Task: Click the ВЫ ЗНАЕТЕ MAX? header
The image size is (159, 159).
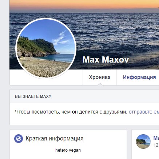Action: (x=33, y=96)
